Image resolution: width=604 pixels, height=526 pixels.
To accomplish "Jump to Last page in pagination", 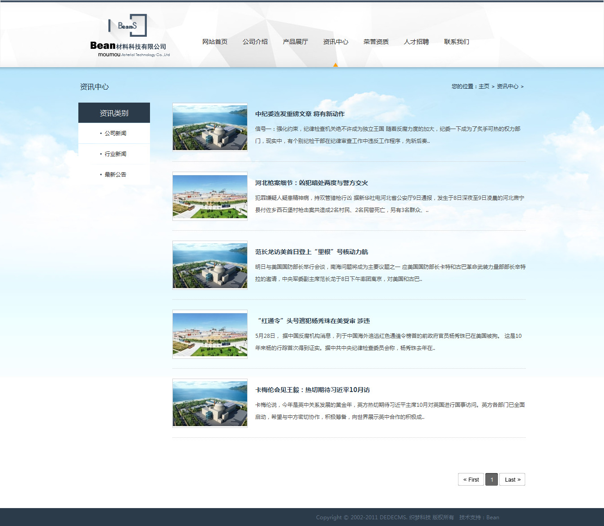I will (x=512, y=479).
